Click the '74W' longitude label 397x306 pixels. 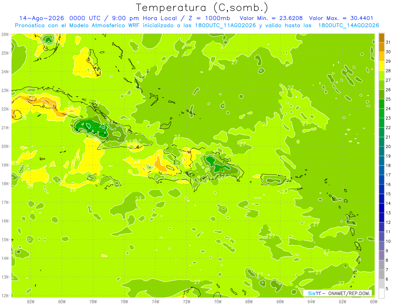coord(155,302)
